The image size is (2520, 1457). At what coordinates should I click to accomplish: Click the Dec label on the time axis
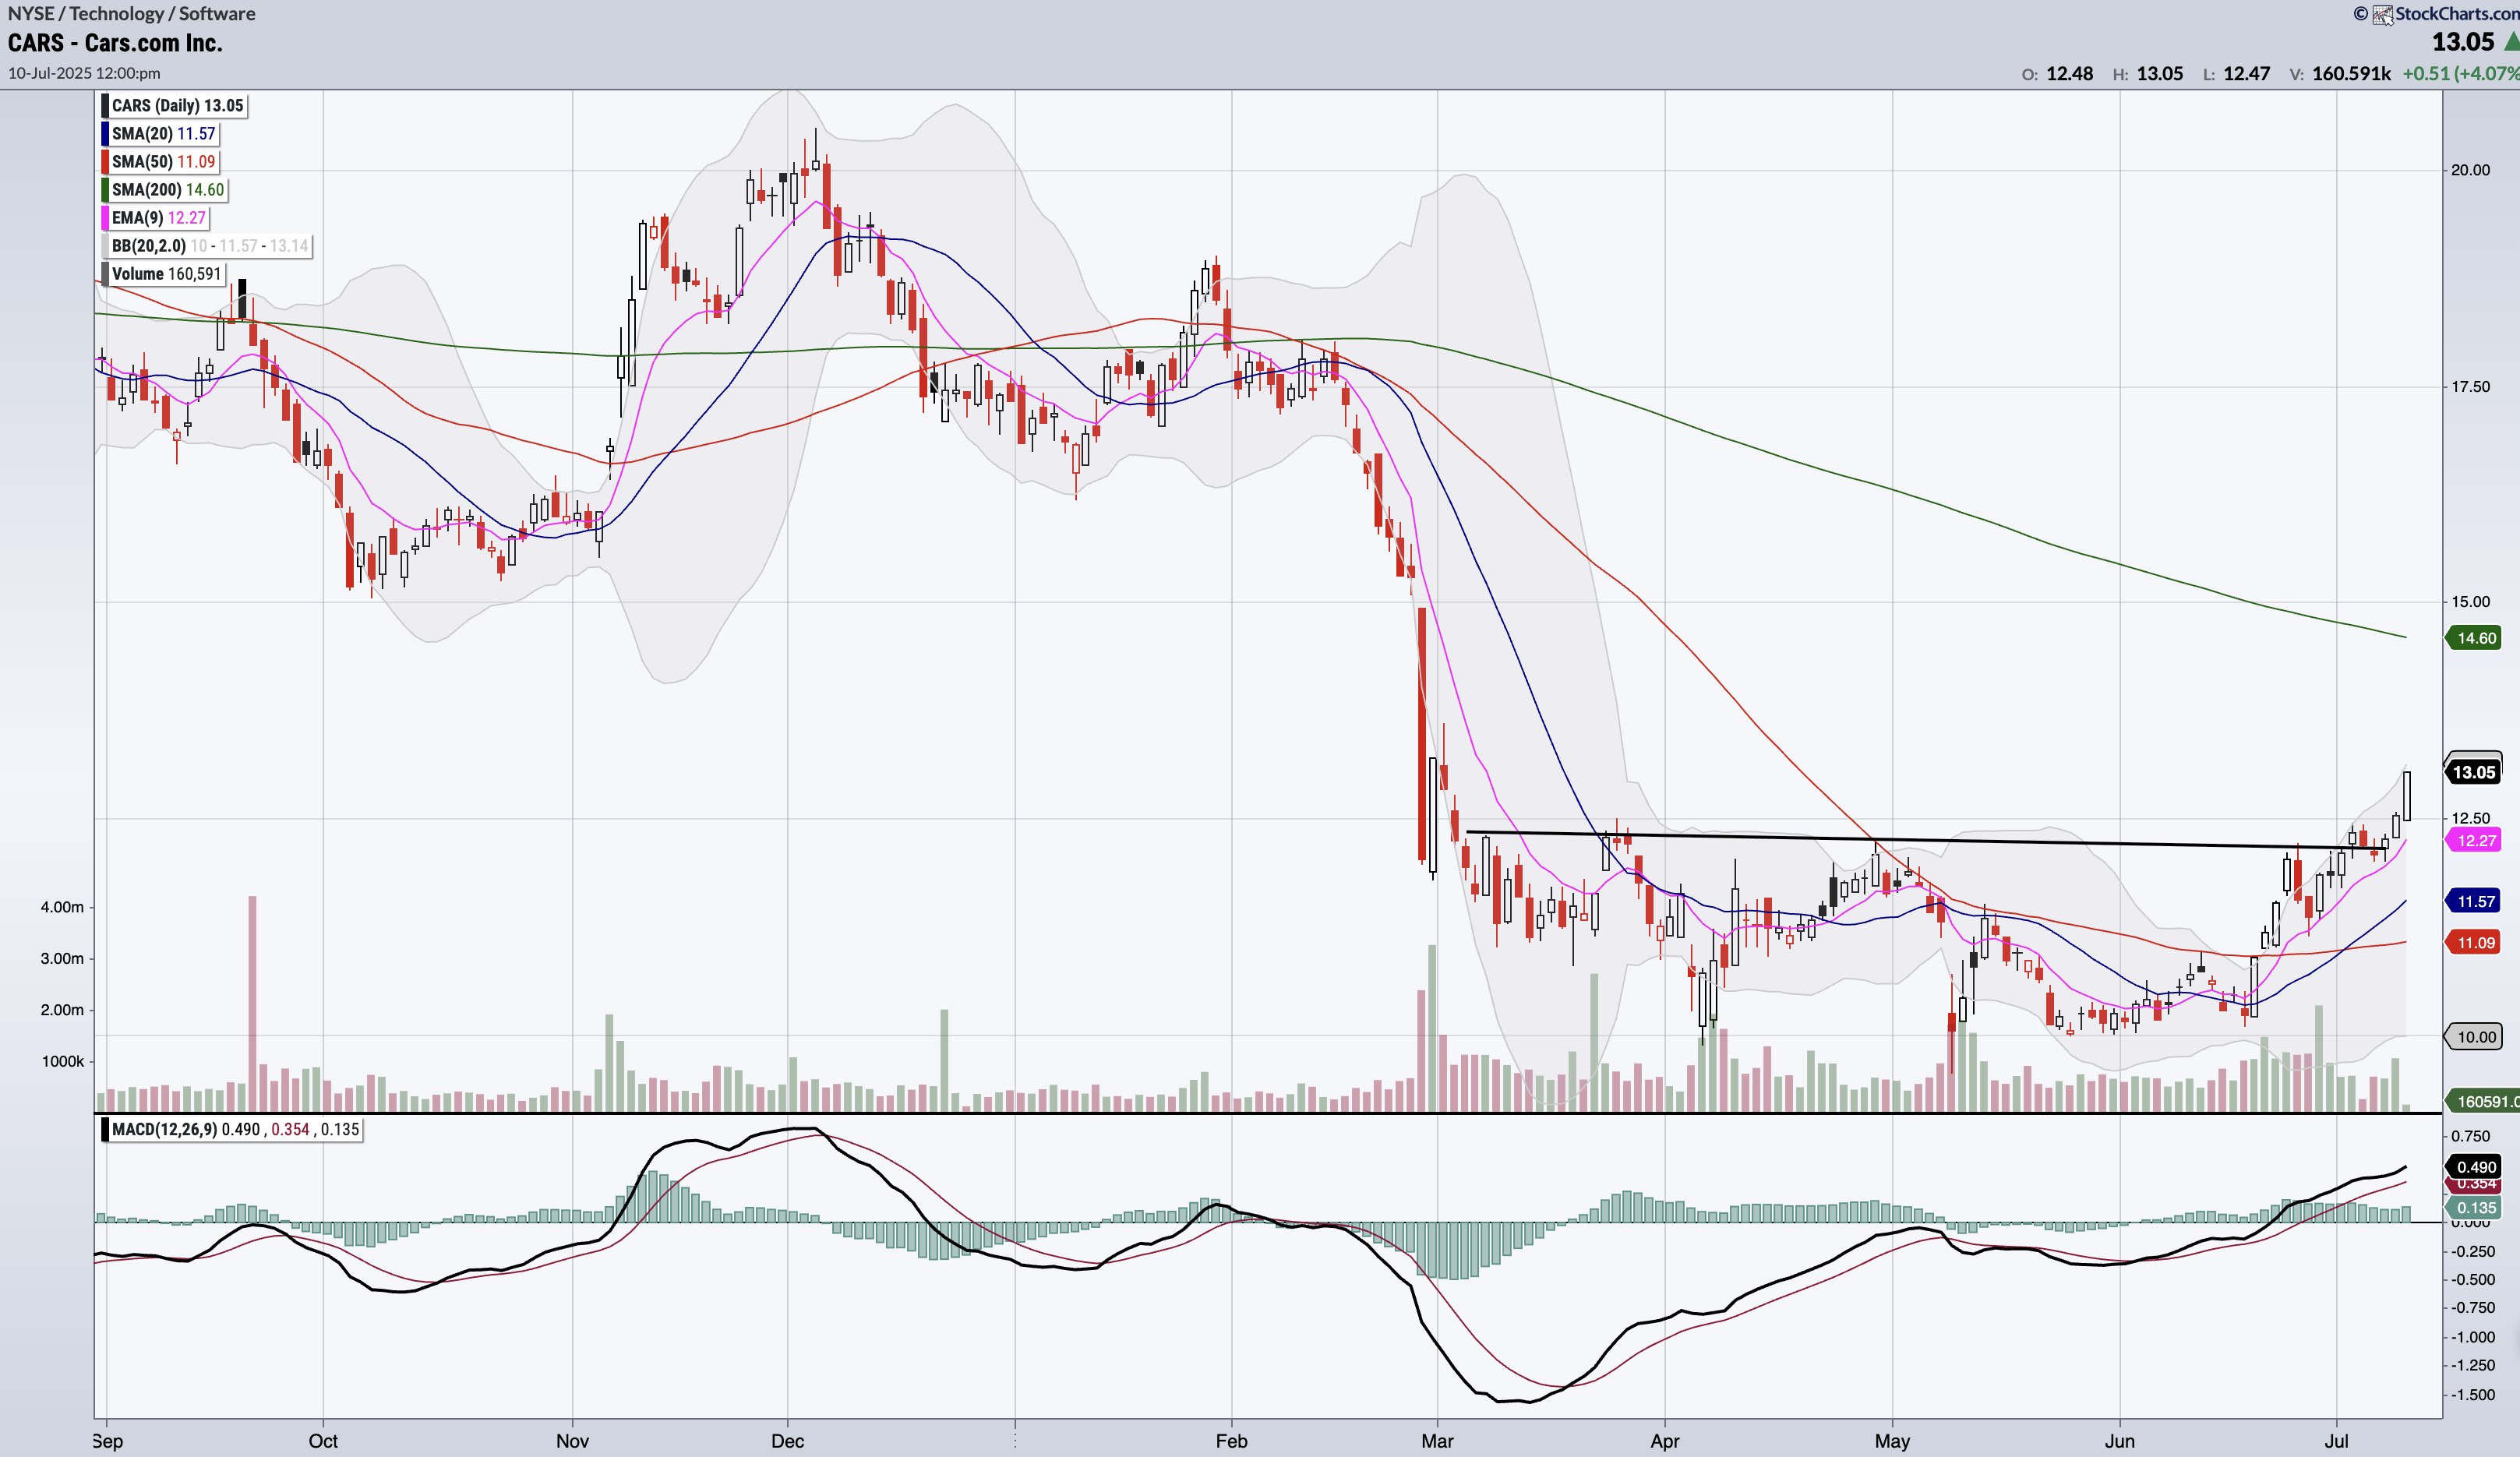[x=788, y=1441]
